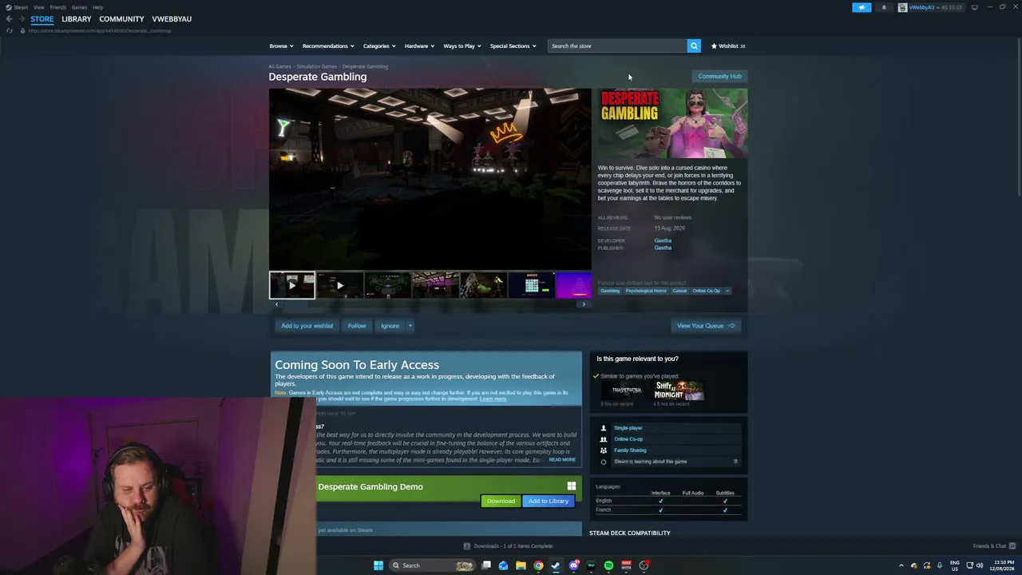Click the volume icon in system tray

[980, 565]
